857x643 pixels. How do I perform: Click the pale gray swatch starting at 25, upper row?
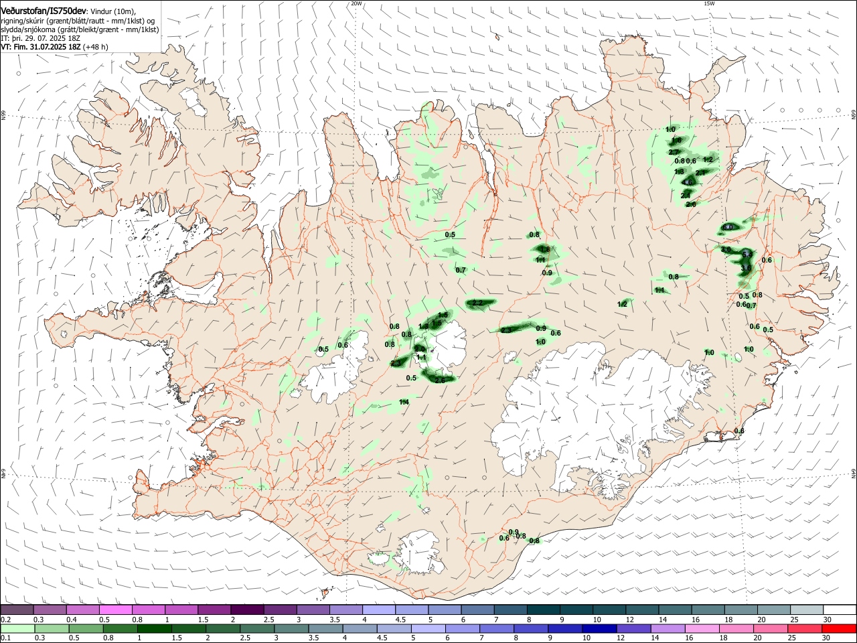[807, 610]
